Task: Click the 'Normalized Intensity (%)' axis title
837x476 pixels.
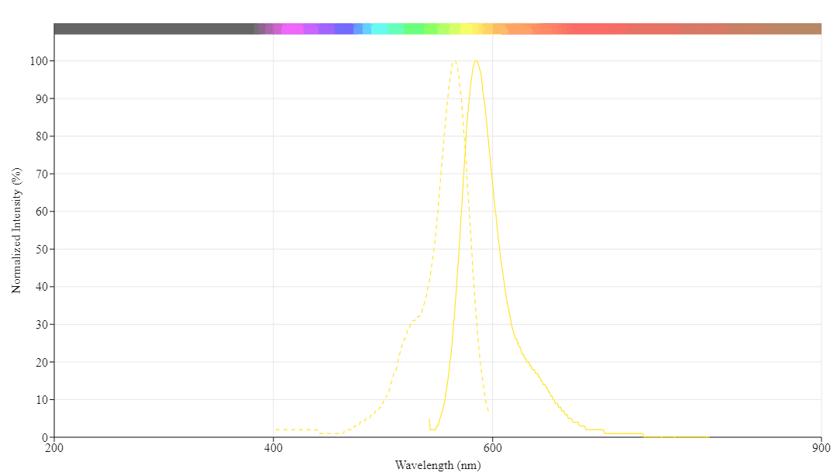Action: pos(16,230)
